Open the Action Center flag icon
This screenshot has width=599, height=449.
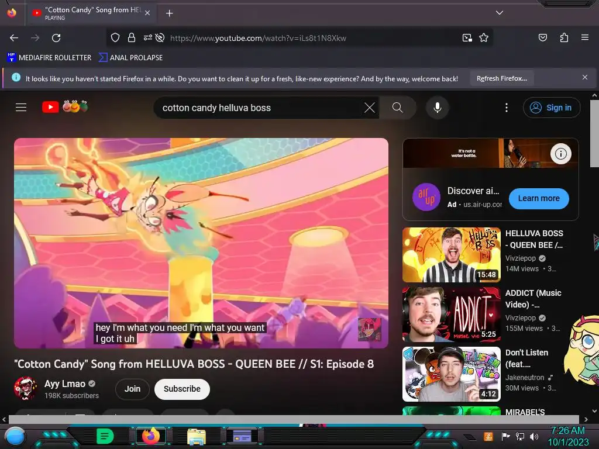(506, 436)
